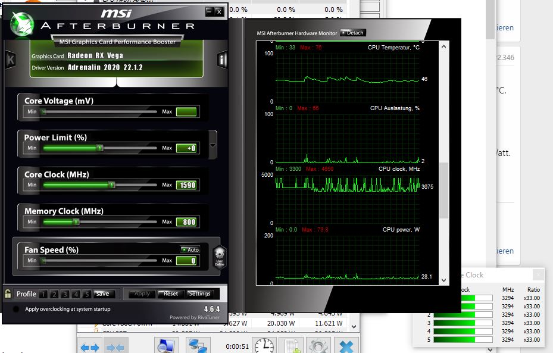The width and height of the screenshot is (553, 353).
Task: Click the HWiNFO collapse arrows icon
Action: [x=115, y=347]
